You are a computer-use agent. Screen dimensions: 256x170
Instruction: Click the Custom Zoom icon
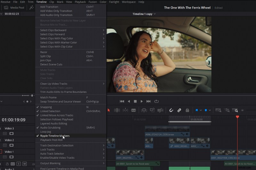(x=235, y=110)
